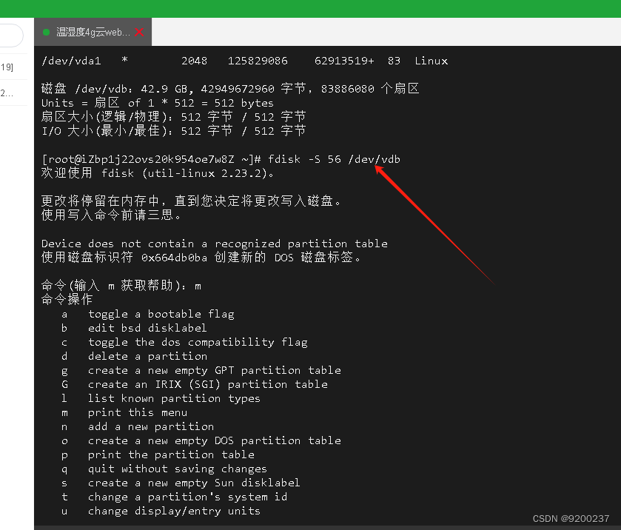Screen dimensions: 621x530
Task: Click the 'l list known partition types' entry
Action: coord(161,398)
